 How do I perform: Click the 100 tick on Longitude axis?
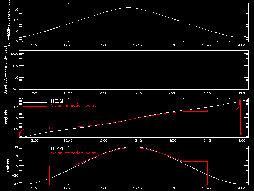click(15, 107)
